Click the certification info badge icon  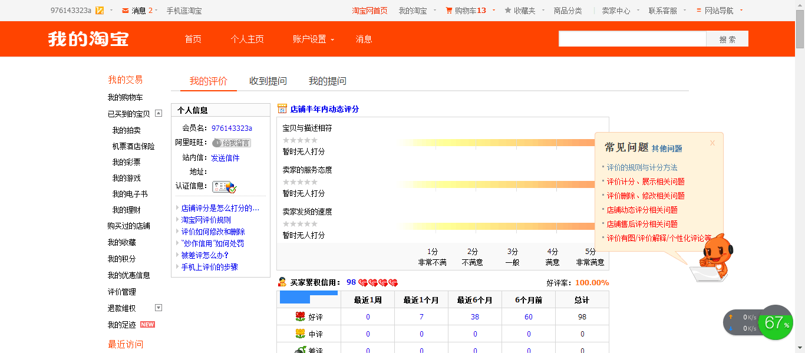click(x=224, y=187)
